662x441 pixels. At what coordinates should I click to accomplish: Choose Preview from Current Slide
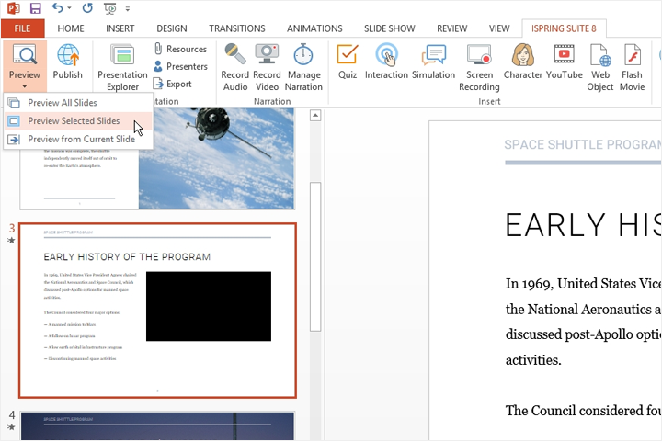pyautogui.click(x=78, y=139)
